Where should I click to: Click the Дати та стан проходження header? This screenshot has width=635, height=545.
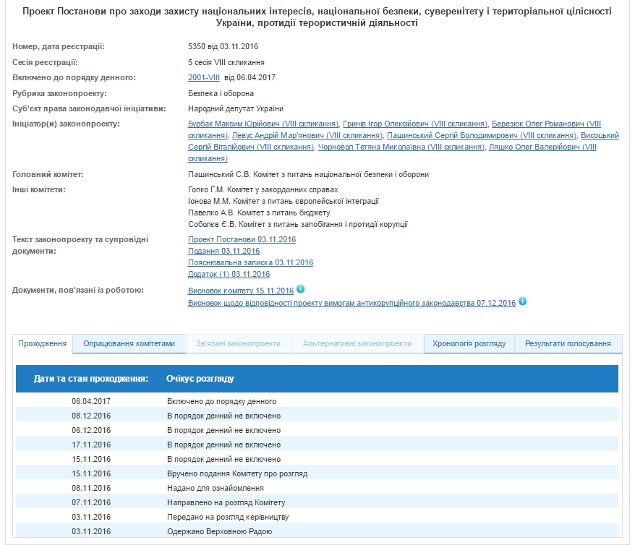(x=91, y=379)
